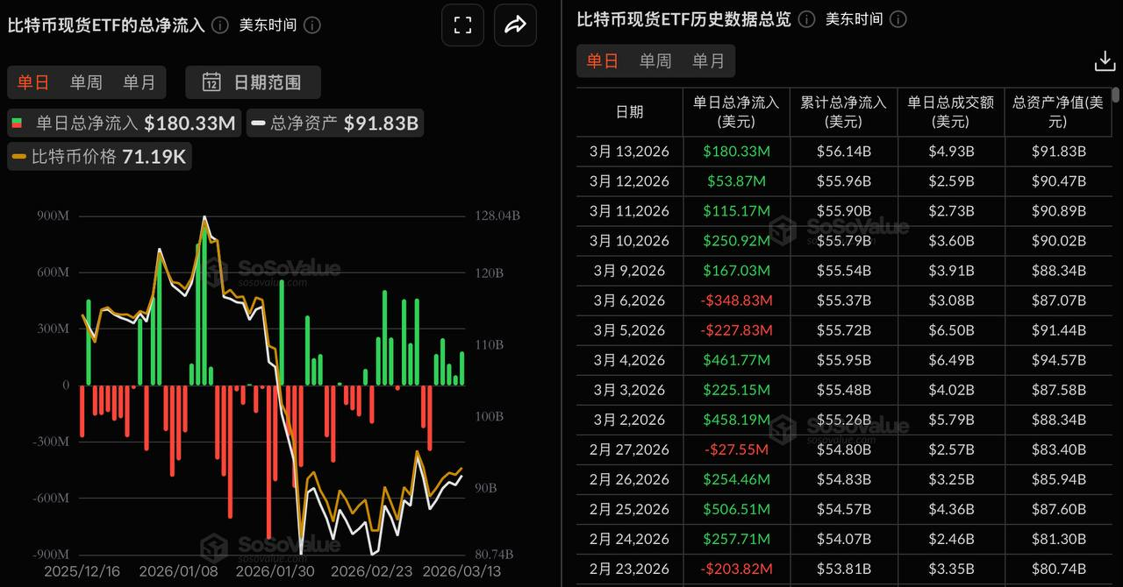This screenshot has width=1123, height=587.
Task: Switch table view to 单月
Action: coord(708,61)
